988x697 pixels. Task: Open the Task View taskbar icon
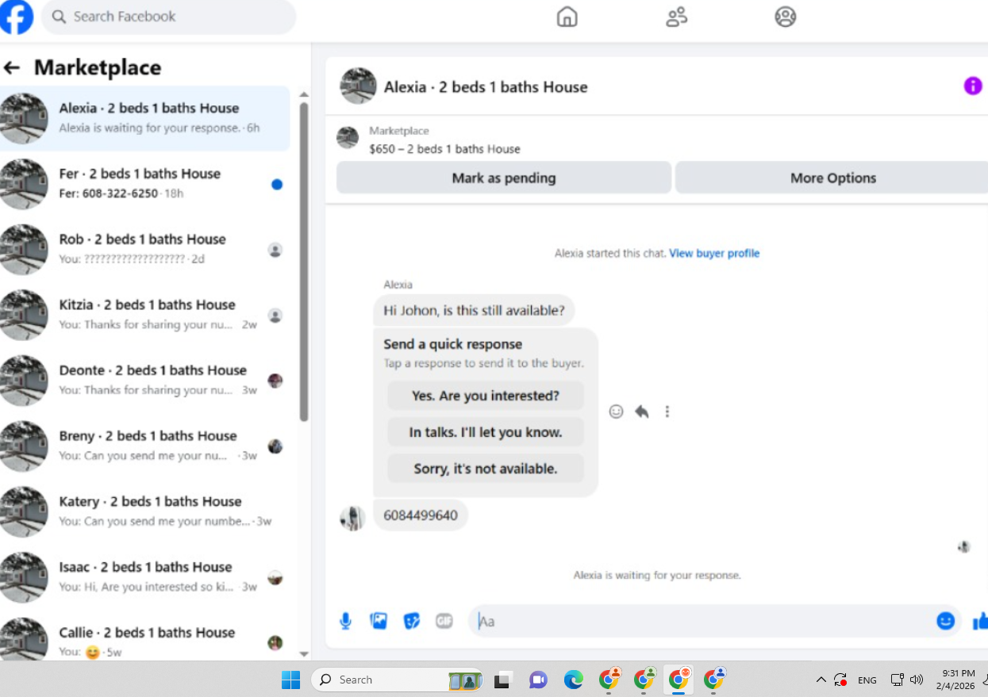502,680
